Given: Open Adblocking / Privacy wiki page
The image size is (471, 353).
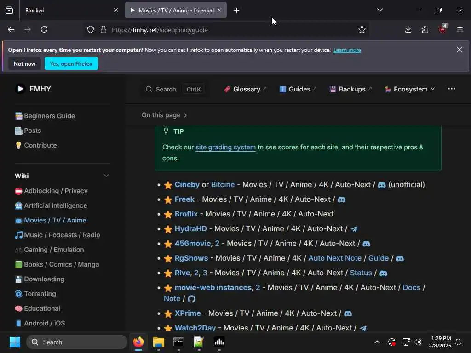Looking at the screenshot, I should (52, 191).
